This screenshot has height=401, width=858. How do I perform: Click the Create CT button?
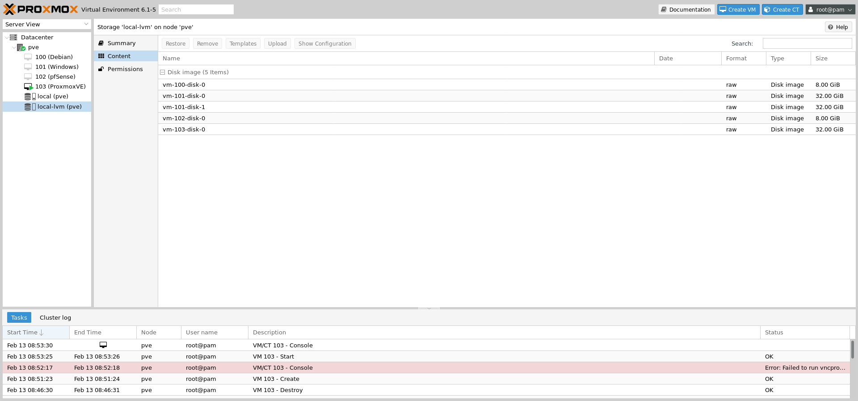pos(782,9)
